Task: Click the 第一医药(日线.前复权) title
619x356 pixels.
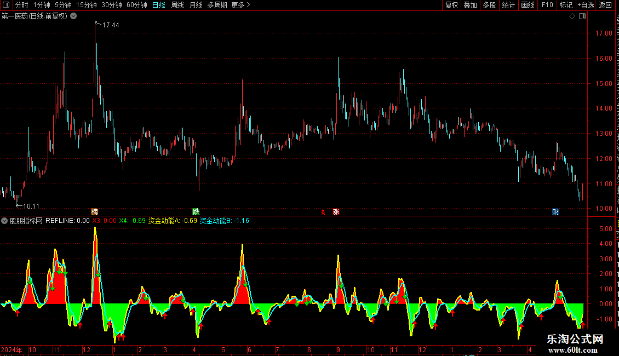Action: coord(35,16)
